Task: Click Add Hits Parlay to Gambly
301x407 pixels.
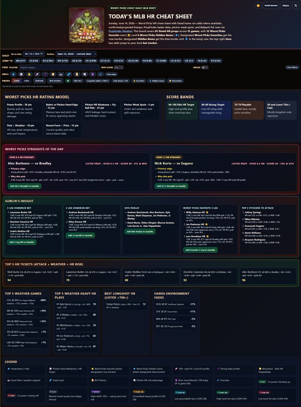Action: tap(140, 232)
